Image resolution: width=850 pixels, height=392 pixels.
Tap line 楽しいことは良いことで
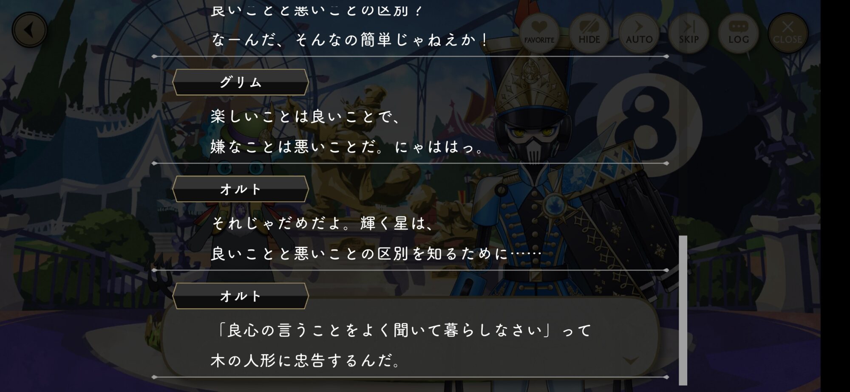click(306, 116)
